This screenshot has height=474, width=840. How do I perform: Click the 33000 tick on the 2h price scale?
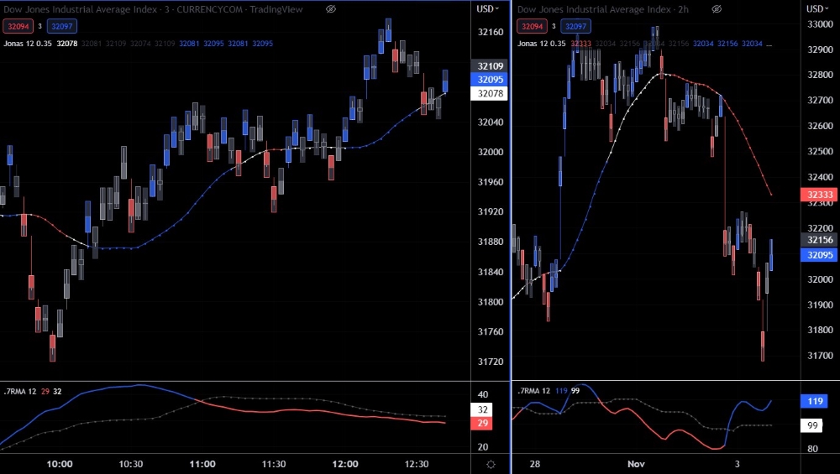[820, 24]
